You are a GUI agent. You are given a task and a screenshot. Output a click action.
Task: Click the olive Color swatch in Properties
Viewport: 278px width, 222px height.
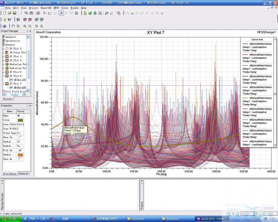(20, 120)
